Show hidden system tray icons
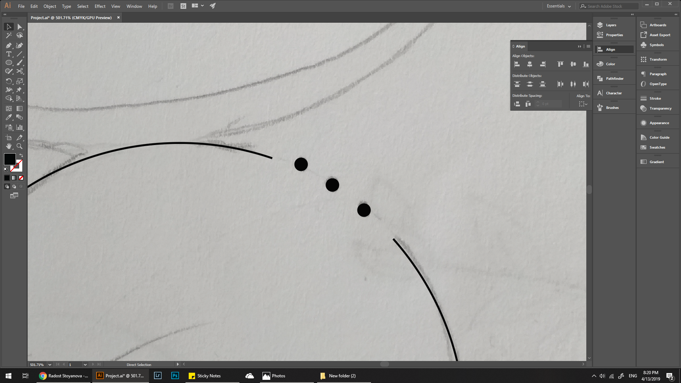Viewport: 681px width, 383px height. point(594,376)
